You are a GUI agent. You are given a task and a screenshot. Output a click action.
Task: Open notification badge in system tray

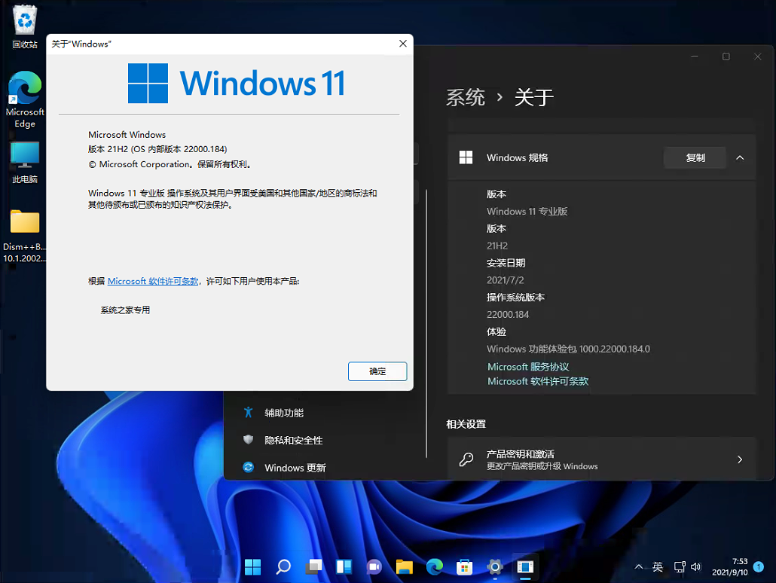pos(759,566)
